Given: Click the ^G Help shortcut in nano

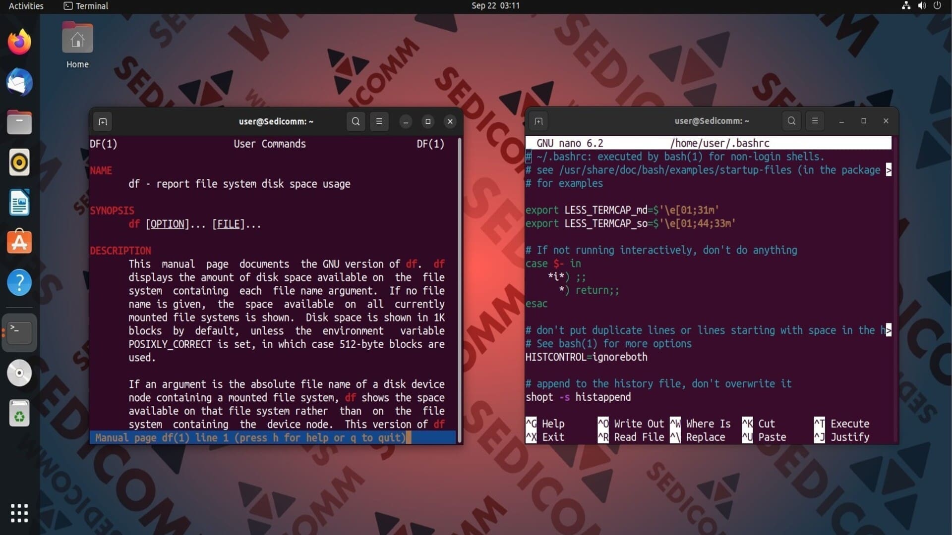Looking at the screenshot, I should tap(545, 424).
